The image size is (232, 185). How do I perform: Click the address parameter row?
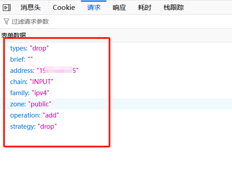click(116, 71)
